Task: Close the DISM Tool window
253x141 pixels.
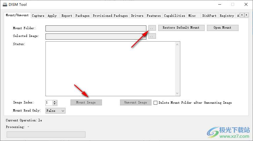Action: pos(246,5)
